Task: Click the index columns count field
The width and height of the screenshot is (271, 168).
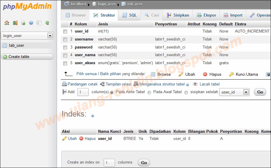Action: pyautogui.click(x=109, y=163)
